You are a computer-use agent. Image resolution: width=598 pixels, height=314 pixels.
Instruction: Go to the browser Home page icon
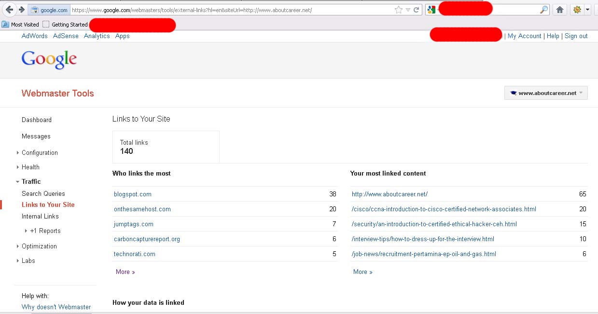[560, 10]
